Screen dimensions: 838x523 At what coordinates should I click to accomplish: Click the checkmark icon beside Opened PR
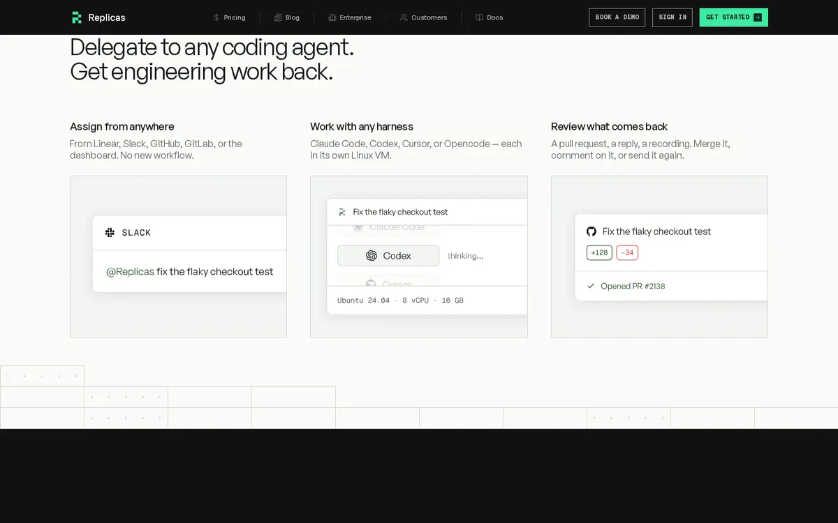point(591,286)
